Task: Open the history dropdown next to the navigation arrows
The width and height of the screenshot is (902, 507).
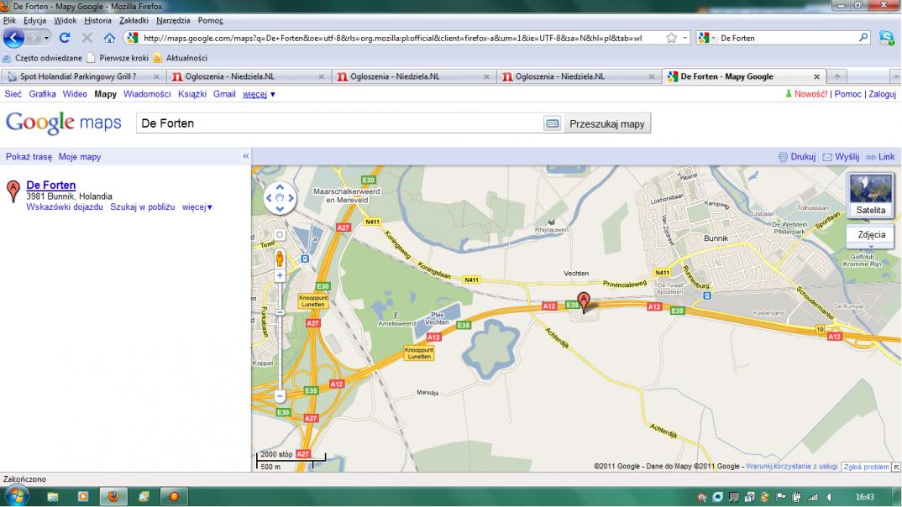Action: [46, 38]
